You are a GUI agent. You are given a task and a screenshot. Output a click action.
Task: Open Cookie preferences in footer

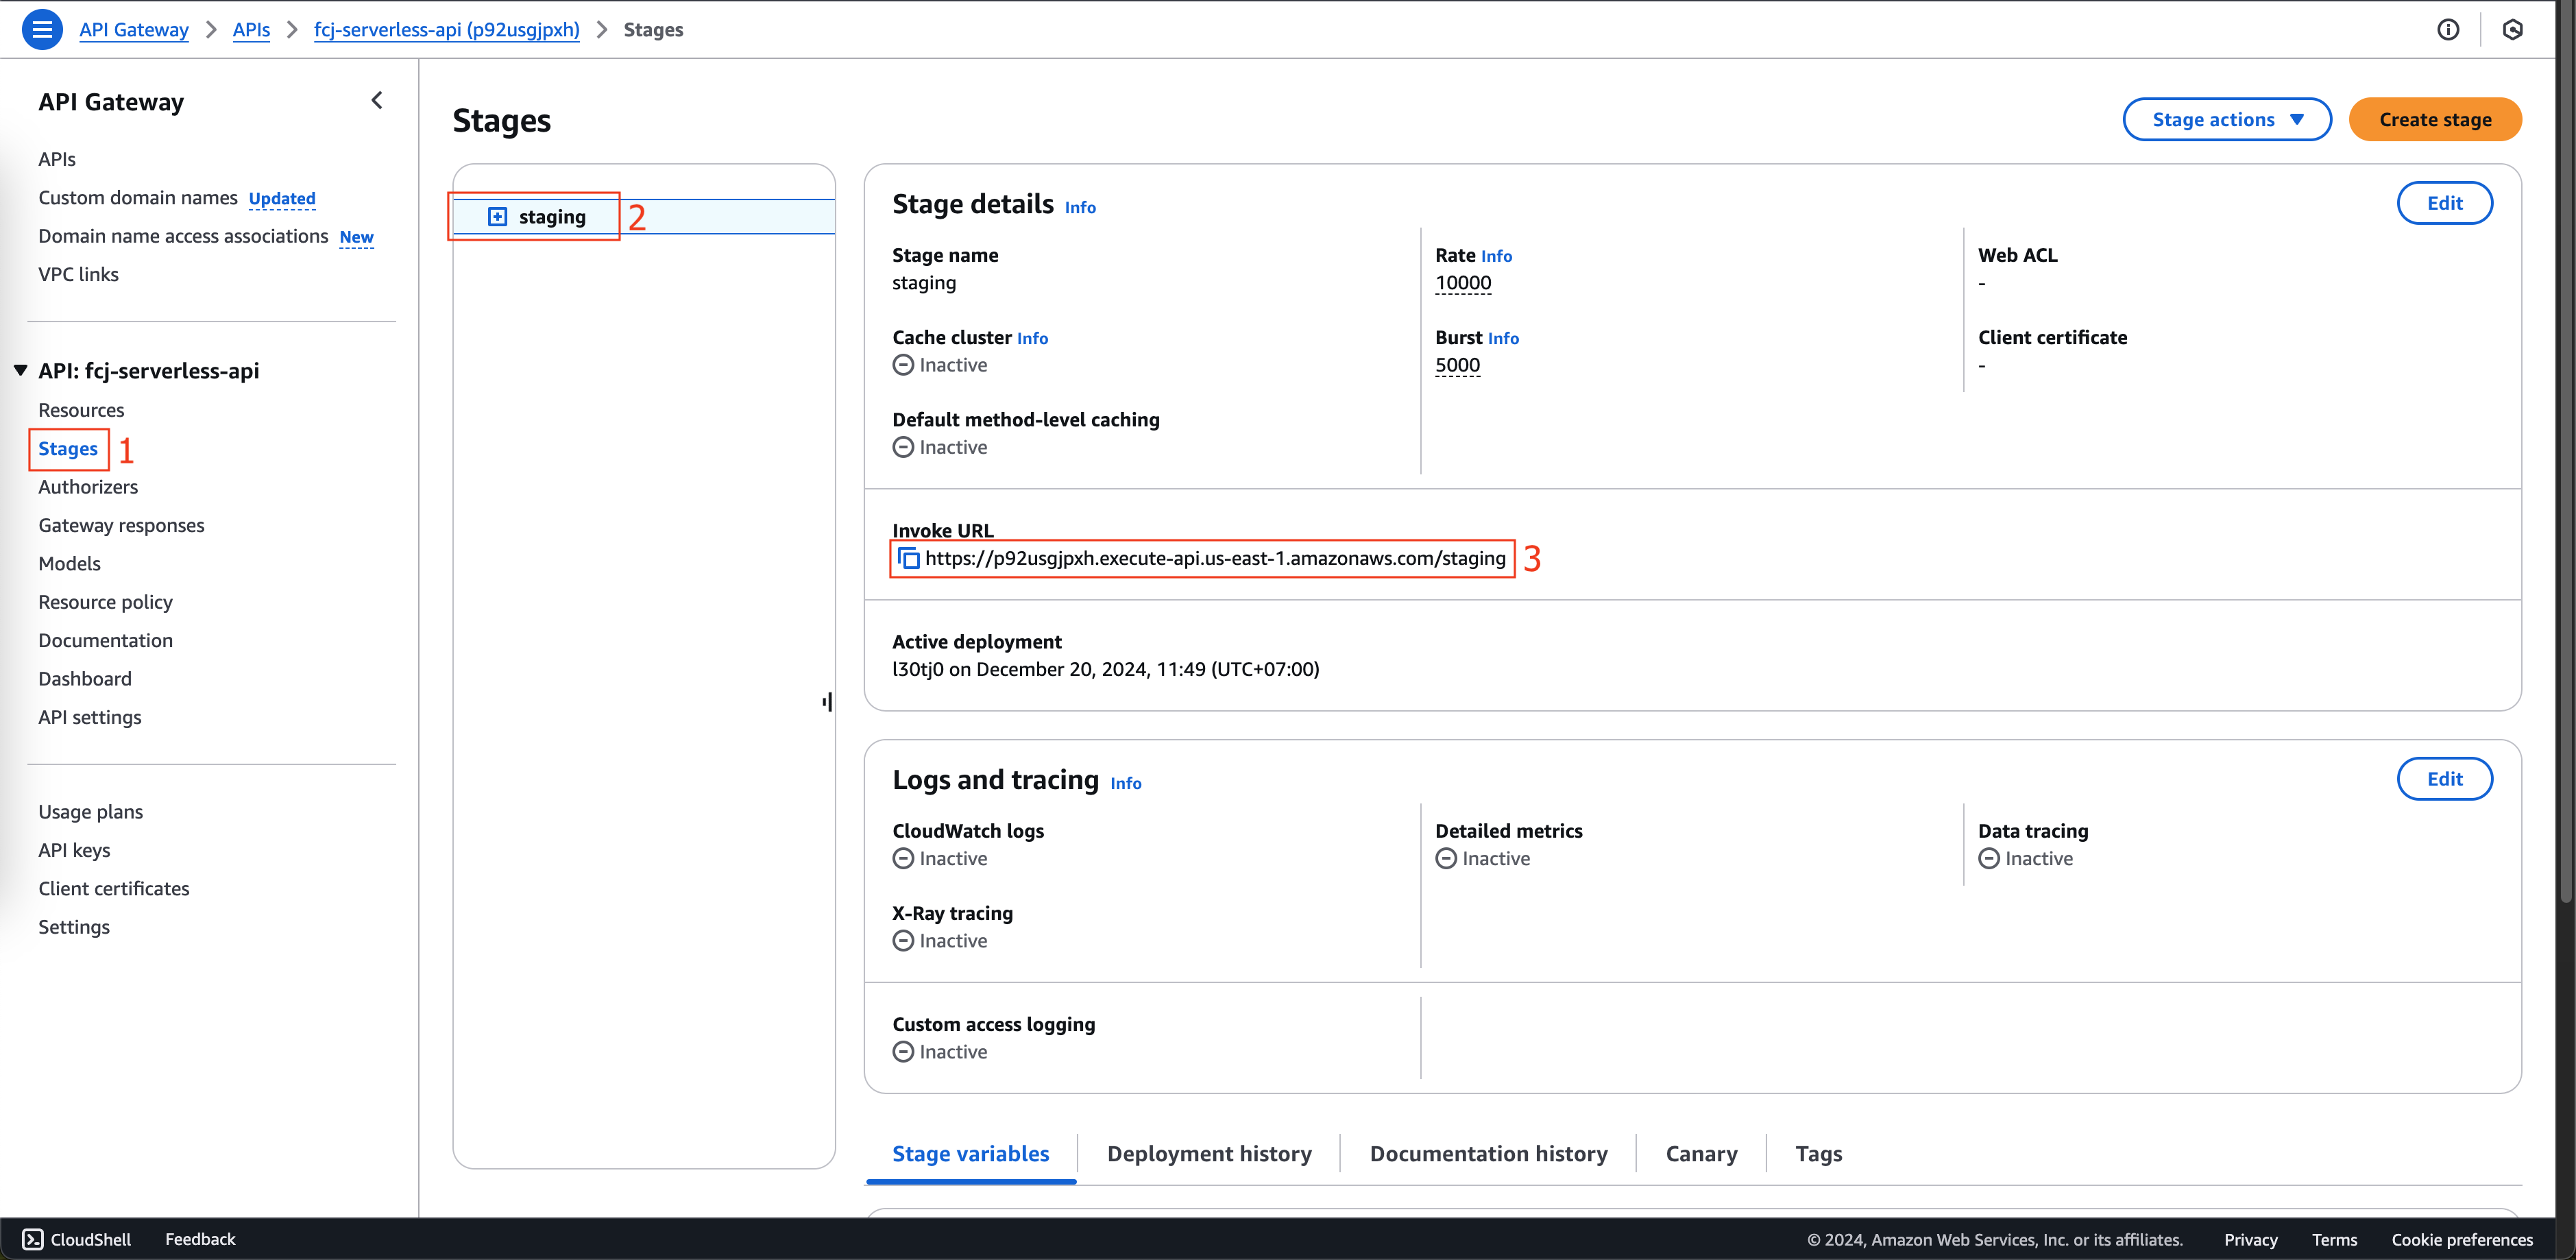pos(2462,1240)
